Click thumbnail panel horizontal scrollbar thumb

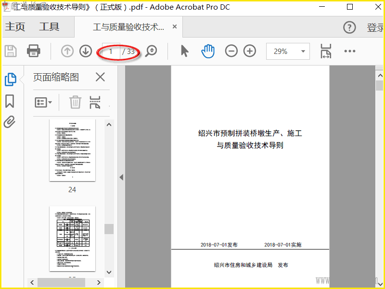(x=61, y=282)
